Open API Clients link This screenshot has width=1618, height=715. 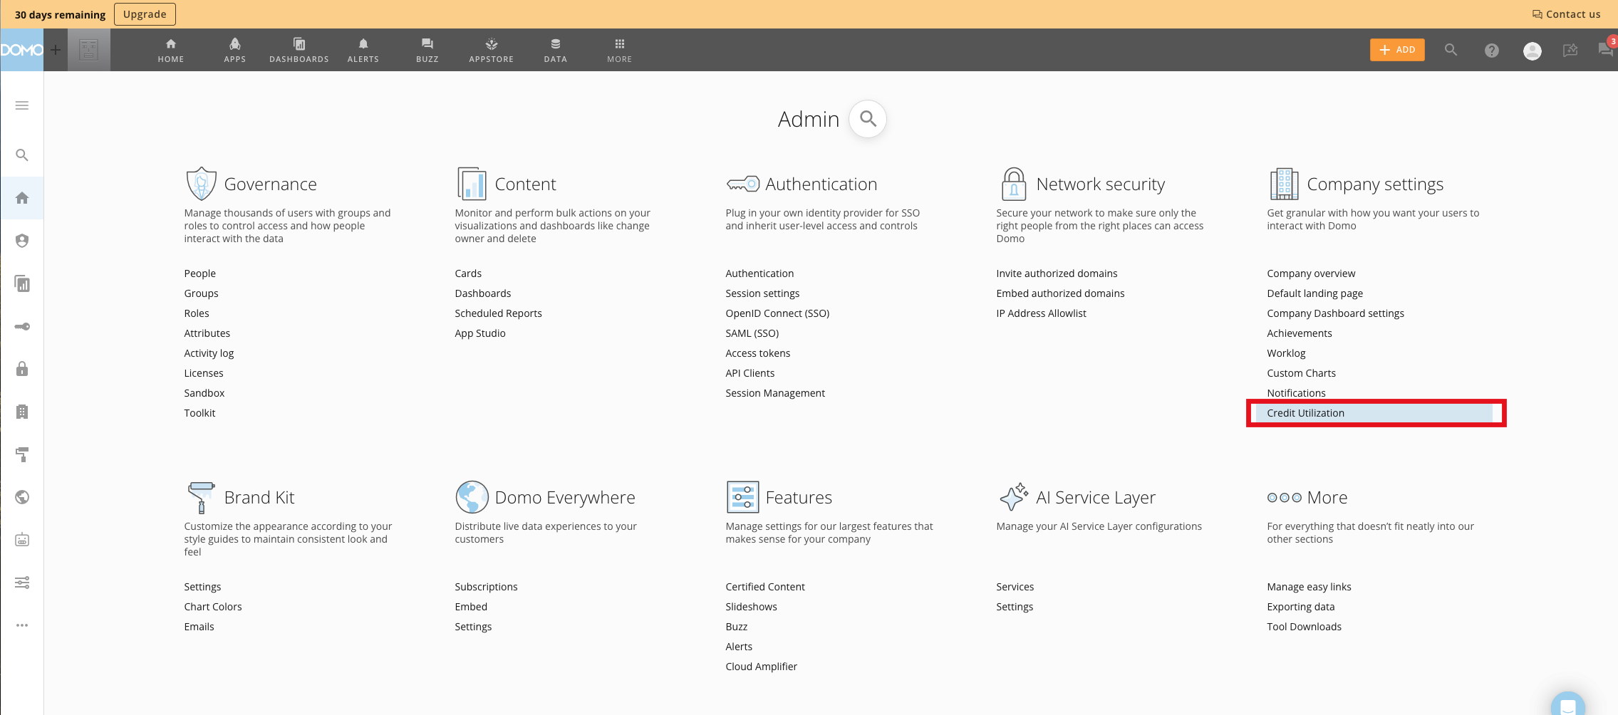(x=750, y=373)
